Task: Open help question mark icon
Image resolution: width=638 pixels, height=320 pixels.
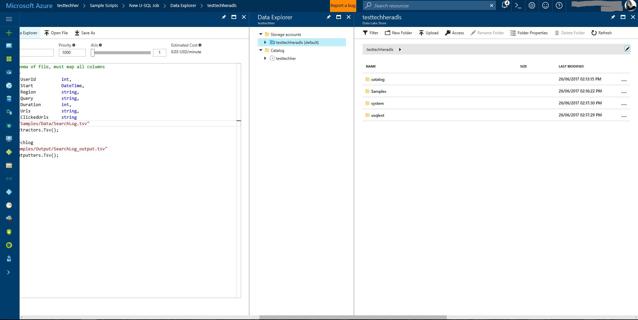Action: [x=559, y=5]
